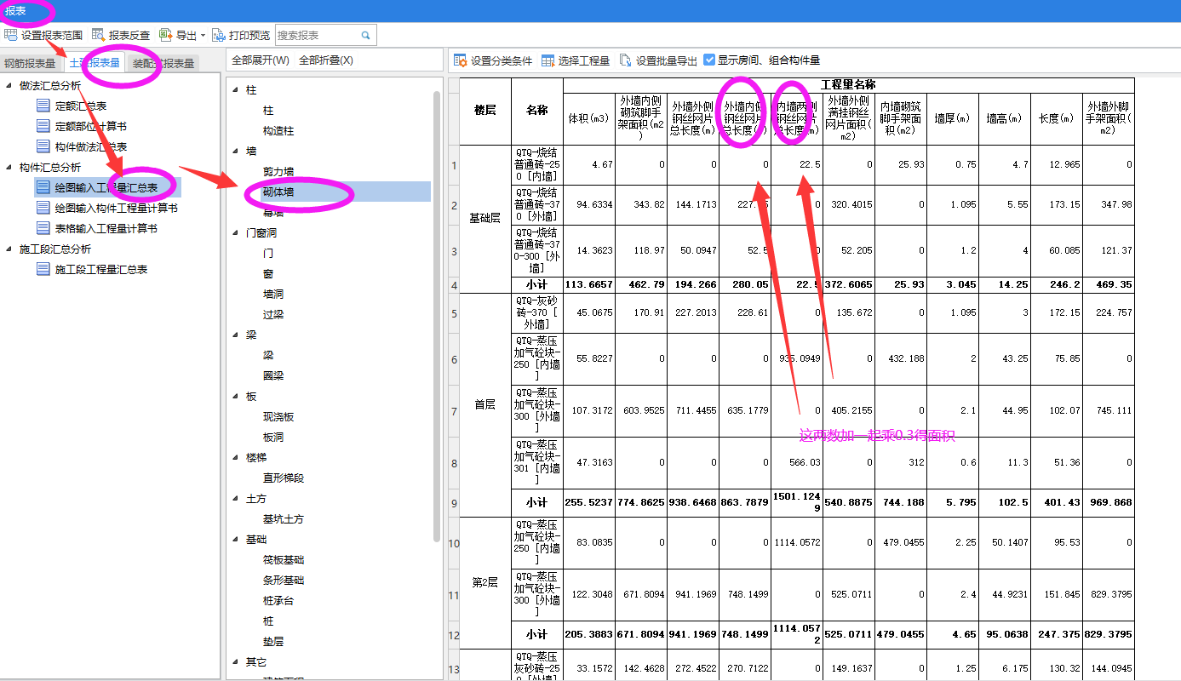This screenshot has width=1181, height=681.
Task: Click the 表格输入工程量计算书 report icon
Action: pos(43,228)
